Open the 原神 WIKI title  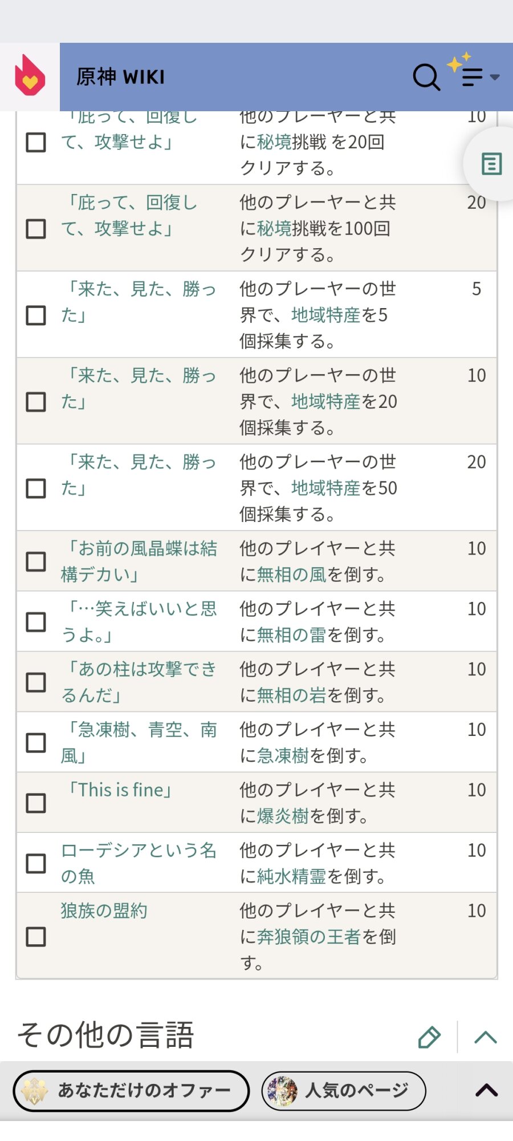[x=121, y=77]
